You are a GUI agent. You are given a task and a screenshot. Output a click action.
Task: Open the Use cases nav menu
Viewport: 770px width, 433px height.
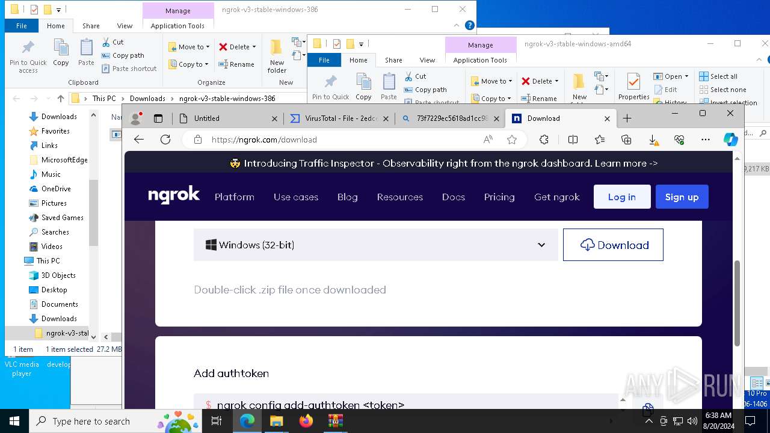coord(296,197)
